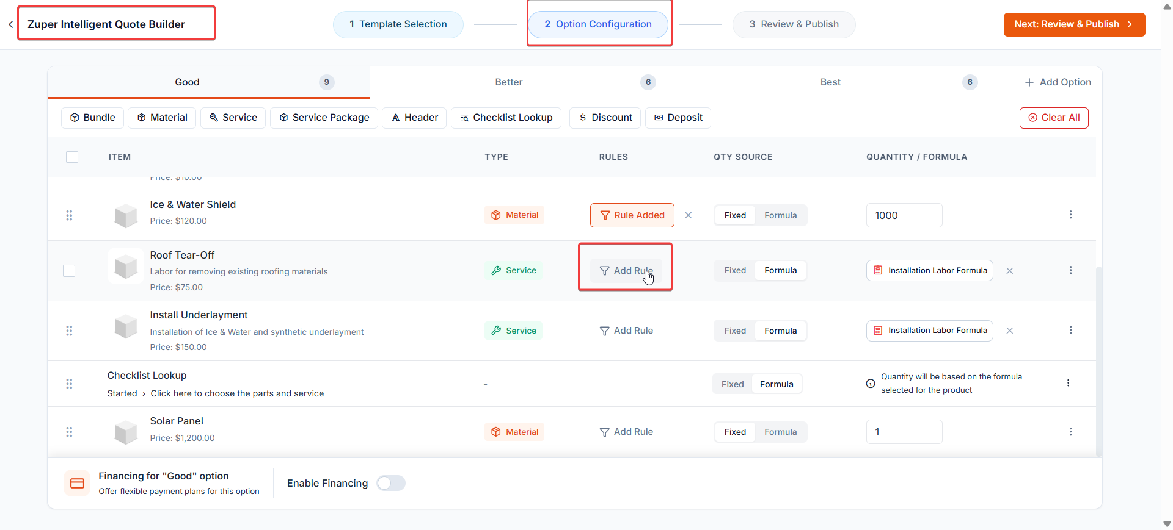Add a Bundle item

click(x=93, y=118)
